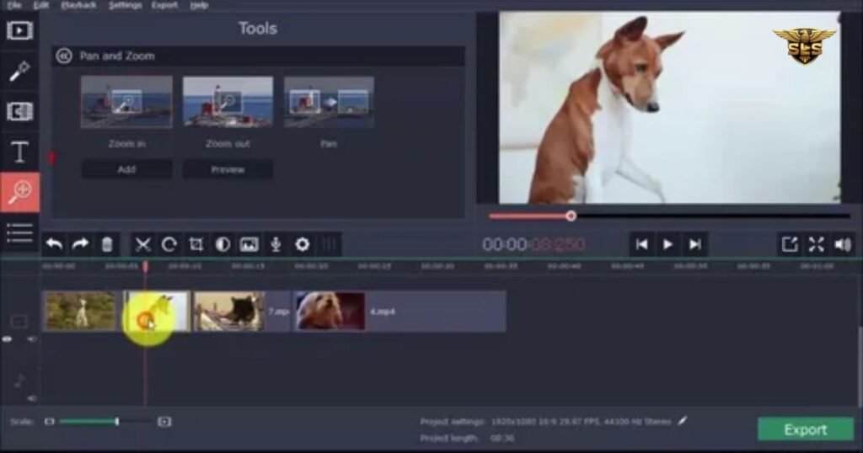
Task: Open clip properties gear icon
Action: (302, 244)
